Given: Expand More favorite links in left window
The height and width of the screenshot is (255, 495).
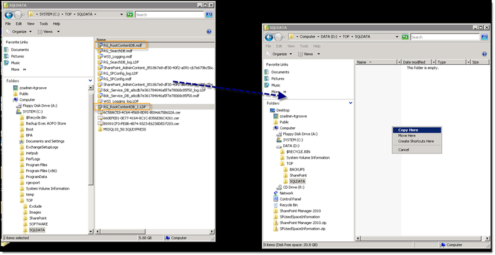Looking at the screenshot, I should [18, 69].
